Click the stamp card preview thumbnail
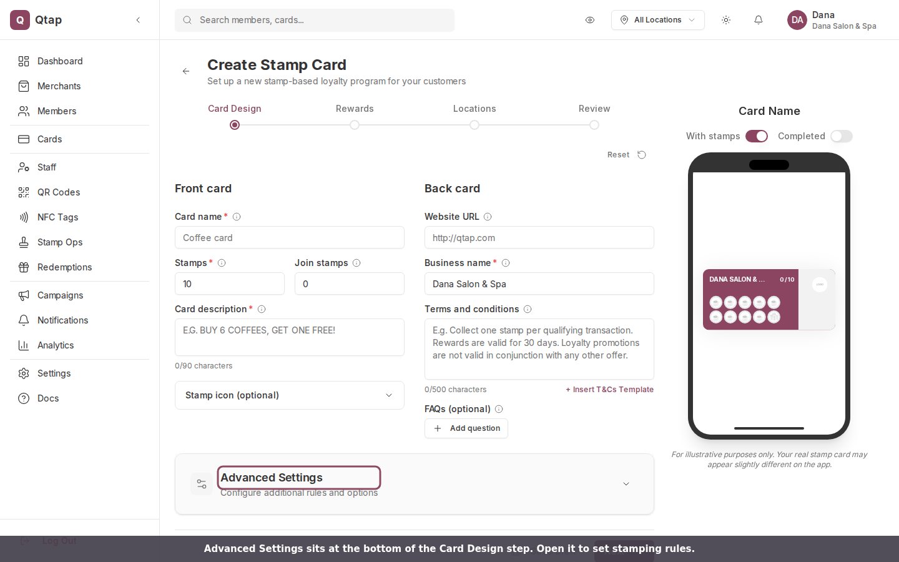The width and height of the screenshot is (899, 562). coord(769,300)
